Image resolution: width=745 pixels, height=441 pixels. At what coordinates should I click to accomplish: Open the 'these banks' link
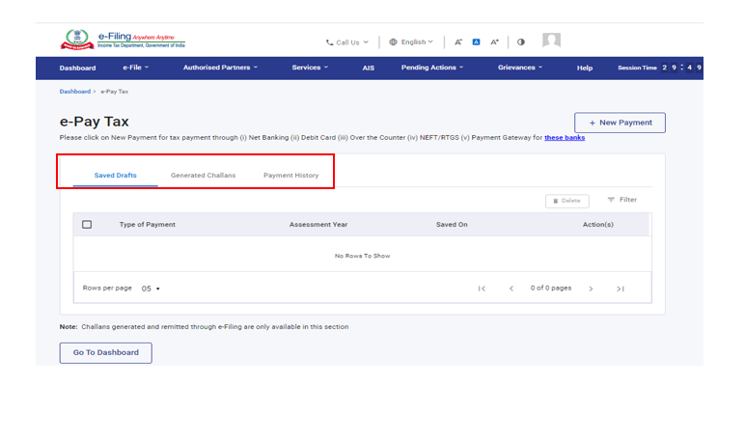coord(564,137)
